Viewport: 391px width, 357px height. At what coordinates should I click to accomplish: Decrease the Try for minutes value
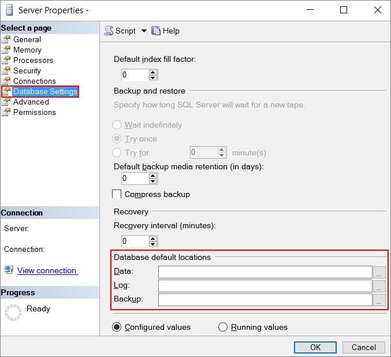click(221, 155)
